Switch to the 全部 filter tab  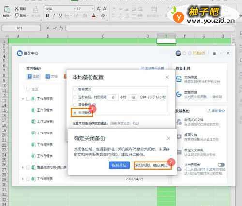[x=33, y=76]
